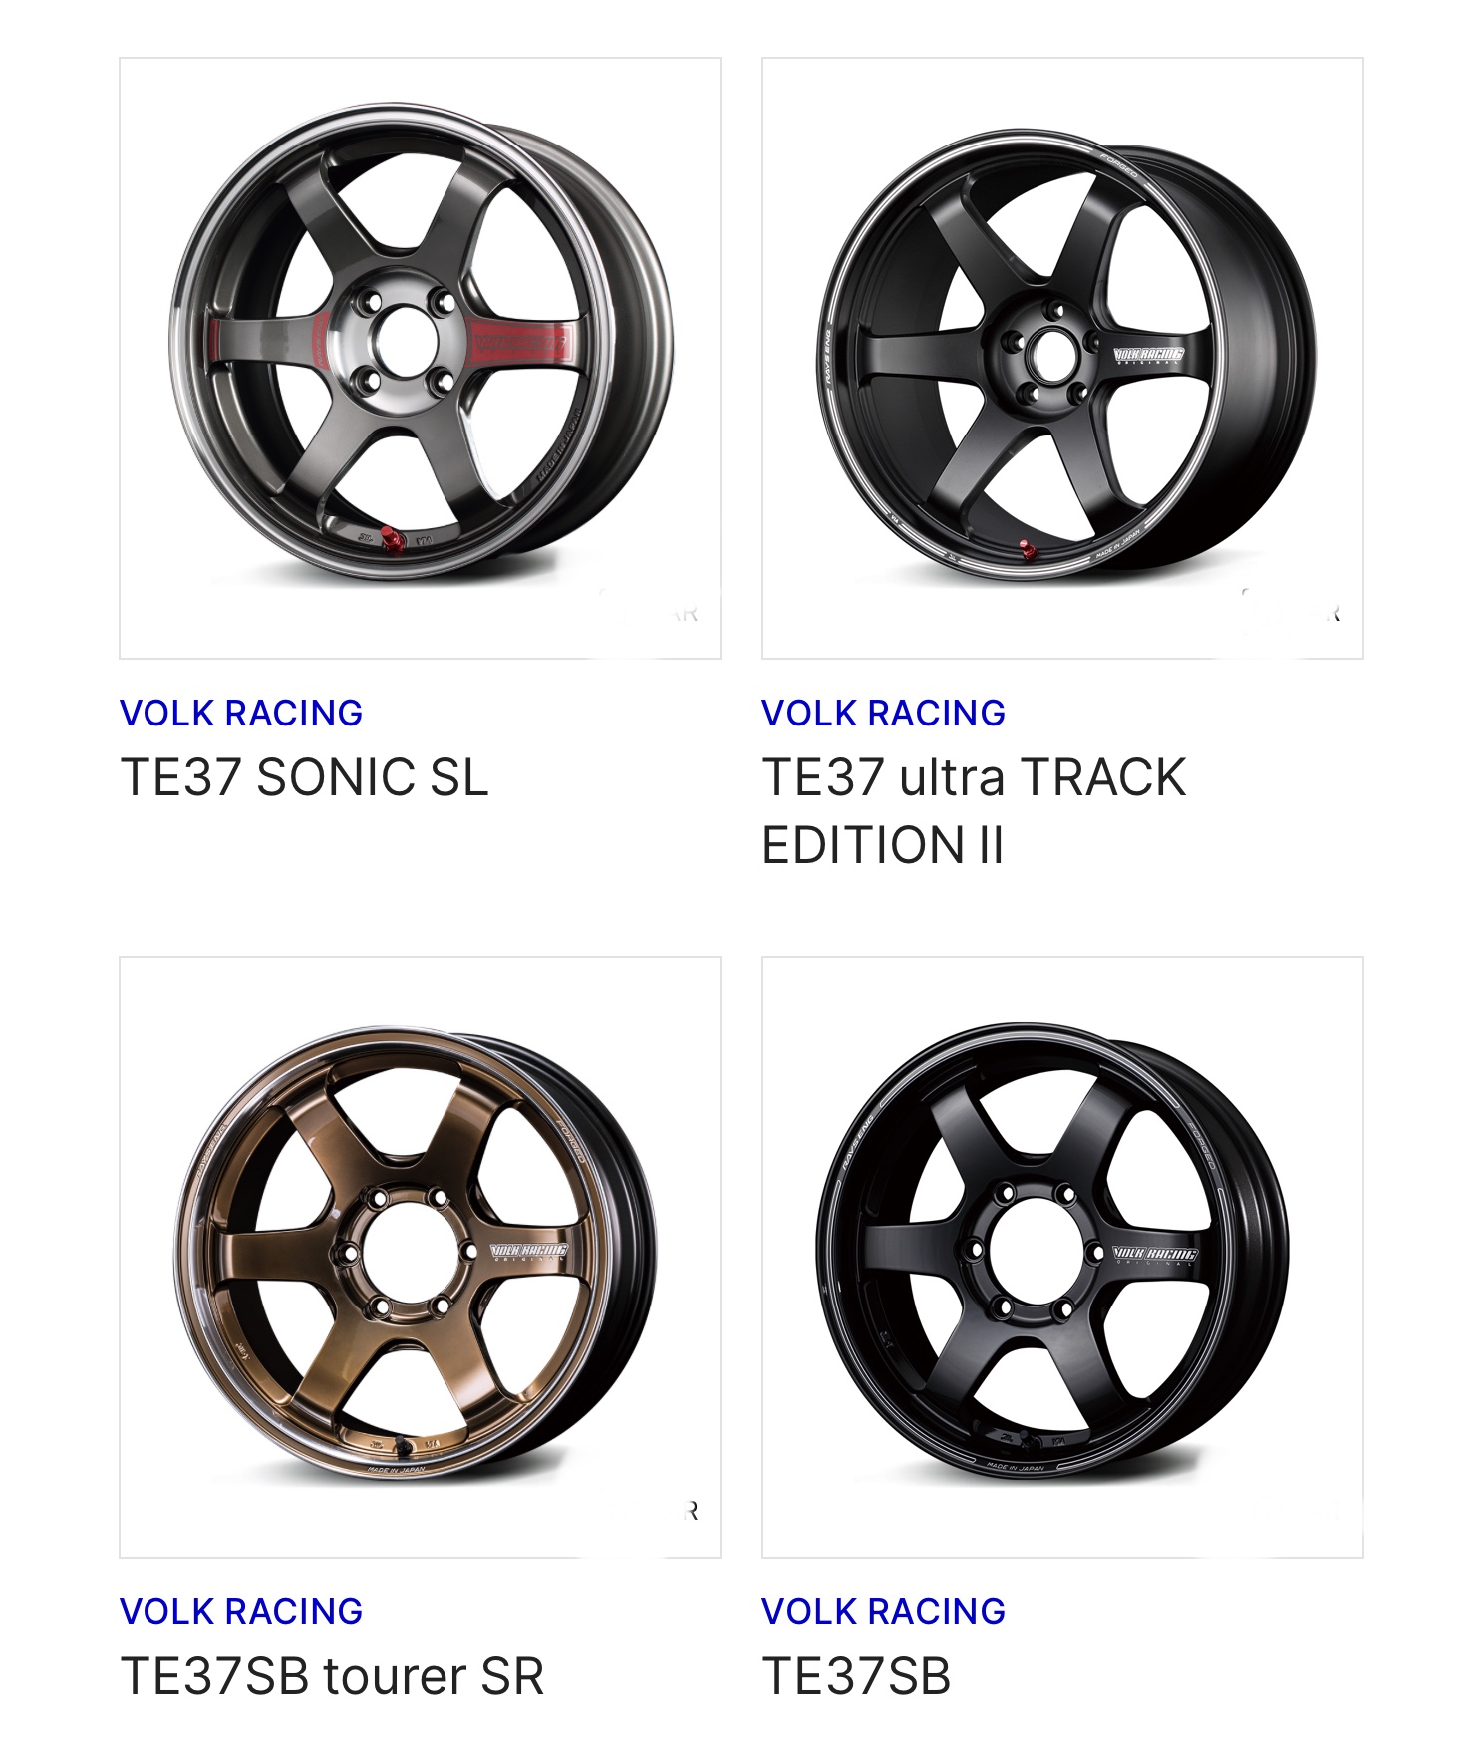Open the TE37SB tourer SR product title
The image size is (1483, 1741).
click(x=332, y=1676)
